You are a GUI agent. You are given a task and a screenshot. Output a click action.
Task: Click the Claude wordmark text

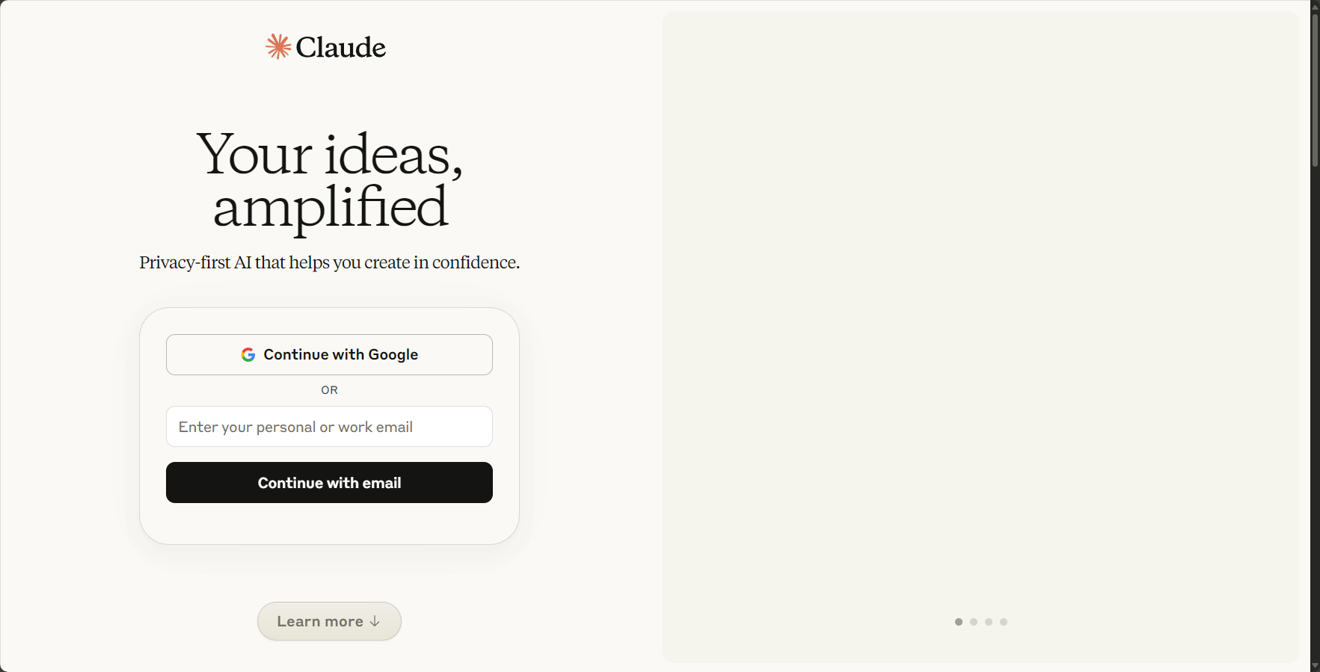341,48
